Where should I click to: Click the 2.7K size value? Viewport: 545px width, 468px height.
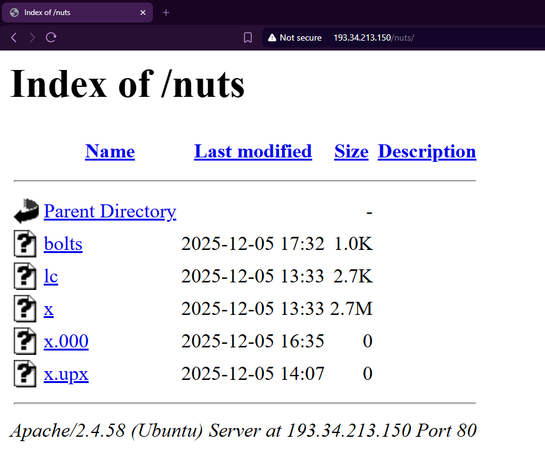353,276
